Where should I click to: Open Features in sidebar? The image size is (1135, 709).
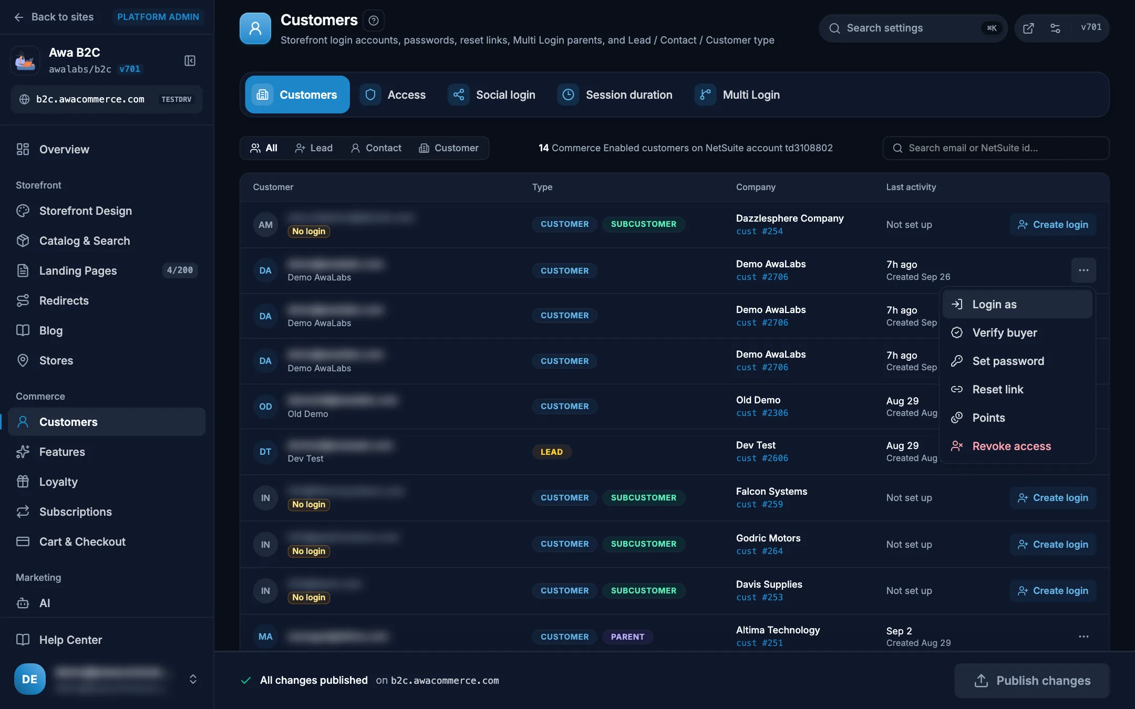107,452
